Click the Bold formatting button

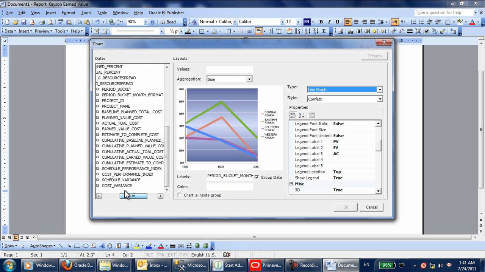(321, 22)
